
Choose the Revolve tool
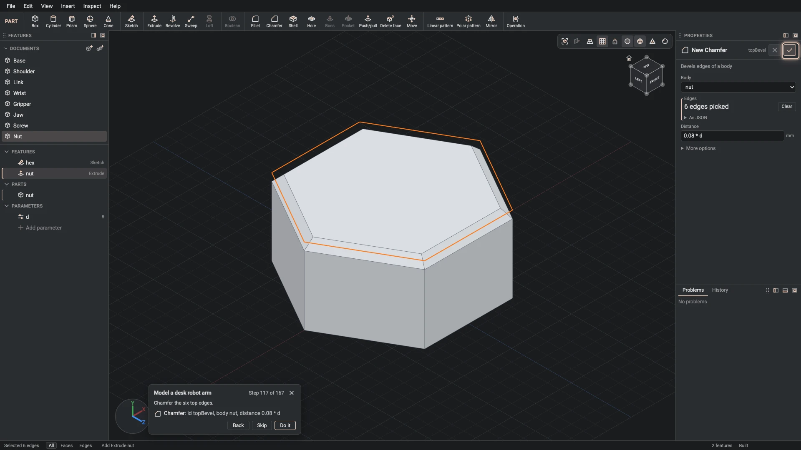173,21
